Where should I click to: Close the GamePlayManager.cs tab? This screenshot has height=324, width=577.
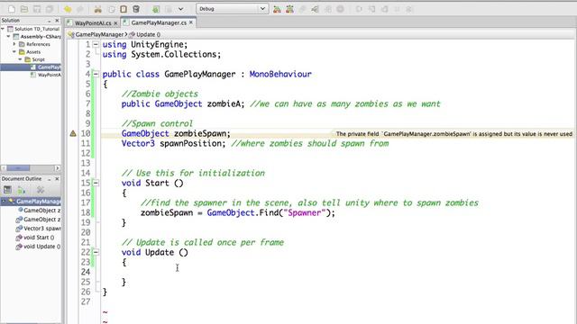click(x=191, y=22)
